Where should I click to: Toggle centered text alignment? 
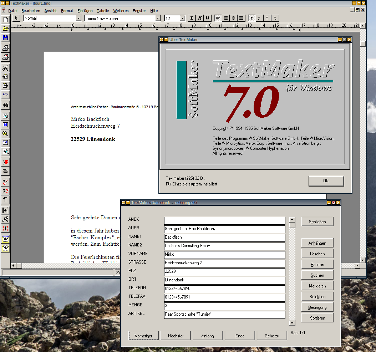tap(234, 18)
